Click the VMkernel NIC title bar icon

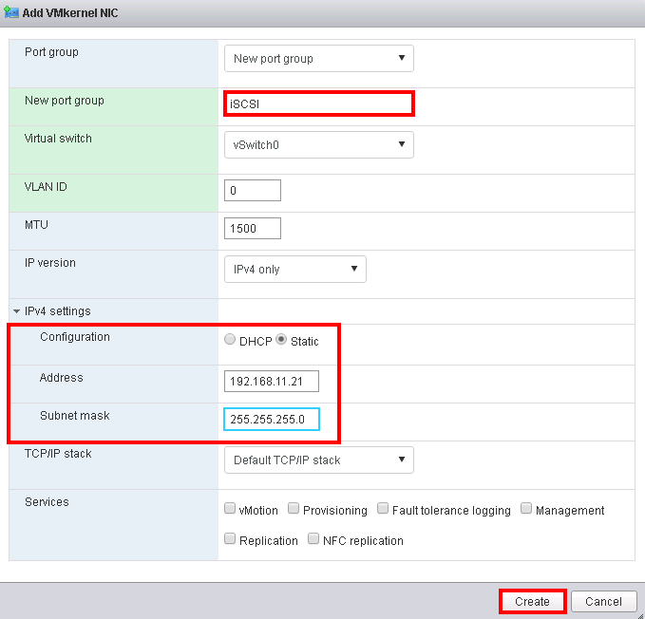[12, 14]
